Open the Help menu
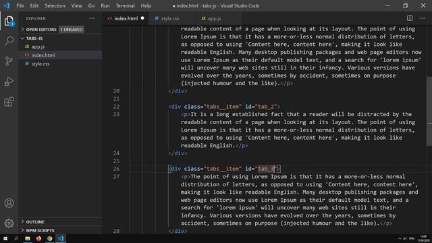 point(146,5)
